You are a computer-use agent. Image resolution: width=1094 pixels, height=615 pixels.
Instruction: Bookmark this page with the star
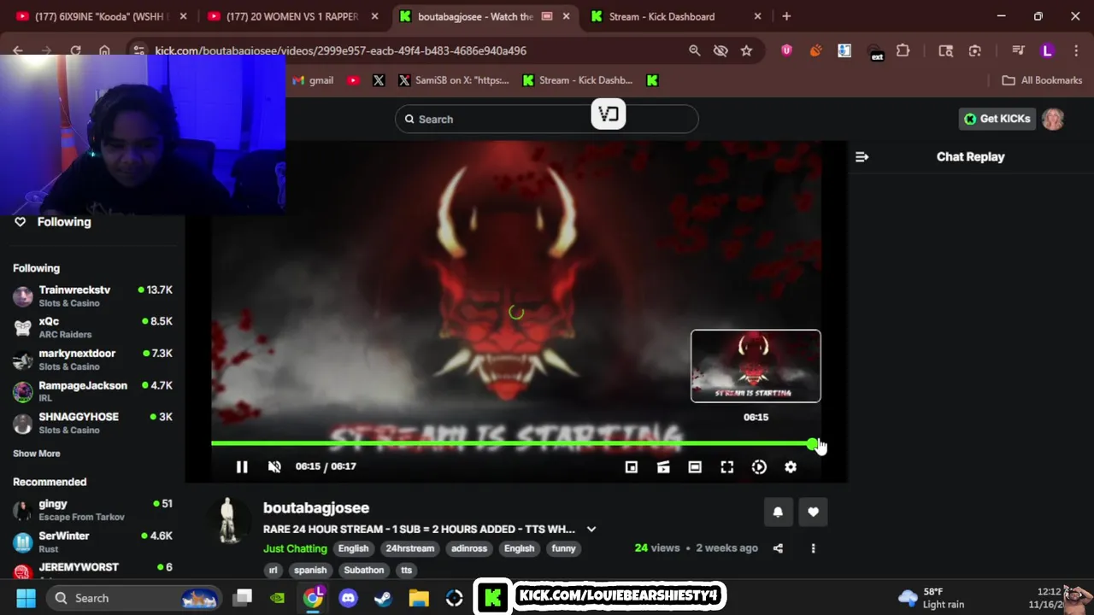tap(746, 50)
